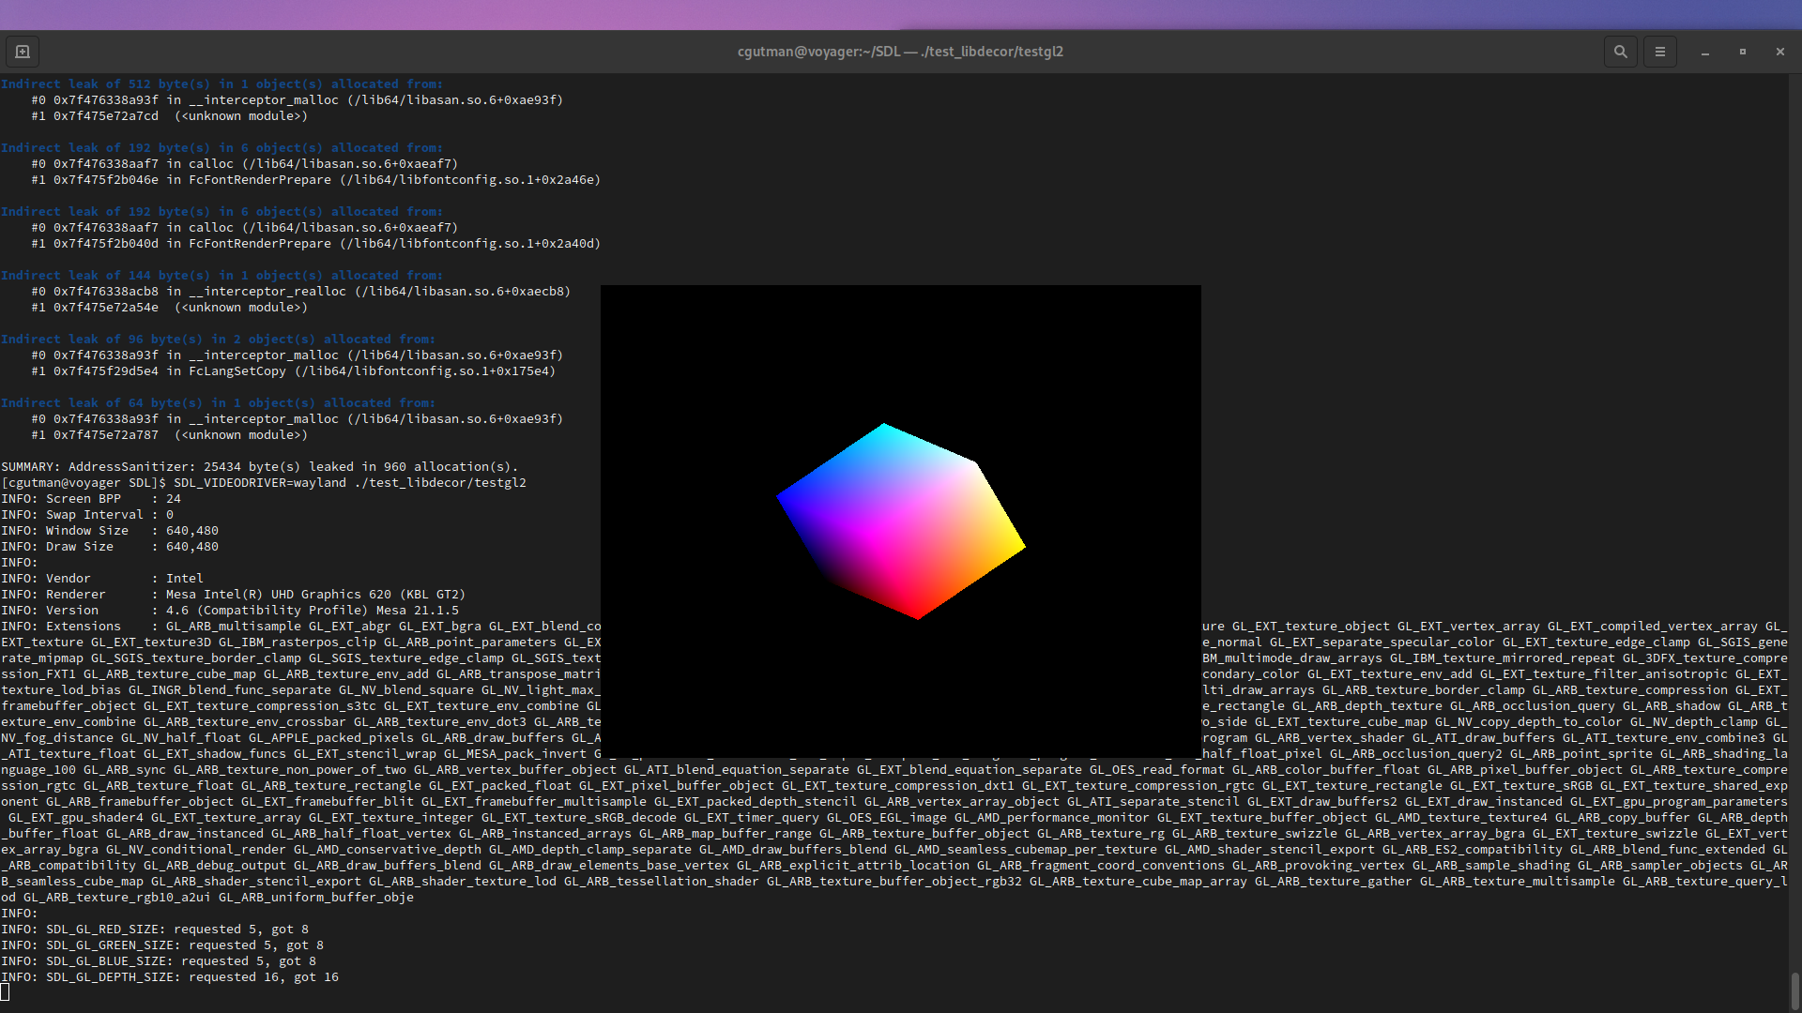Restore the terminal window from maximized state

(1742, 52)
